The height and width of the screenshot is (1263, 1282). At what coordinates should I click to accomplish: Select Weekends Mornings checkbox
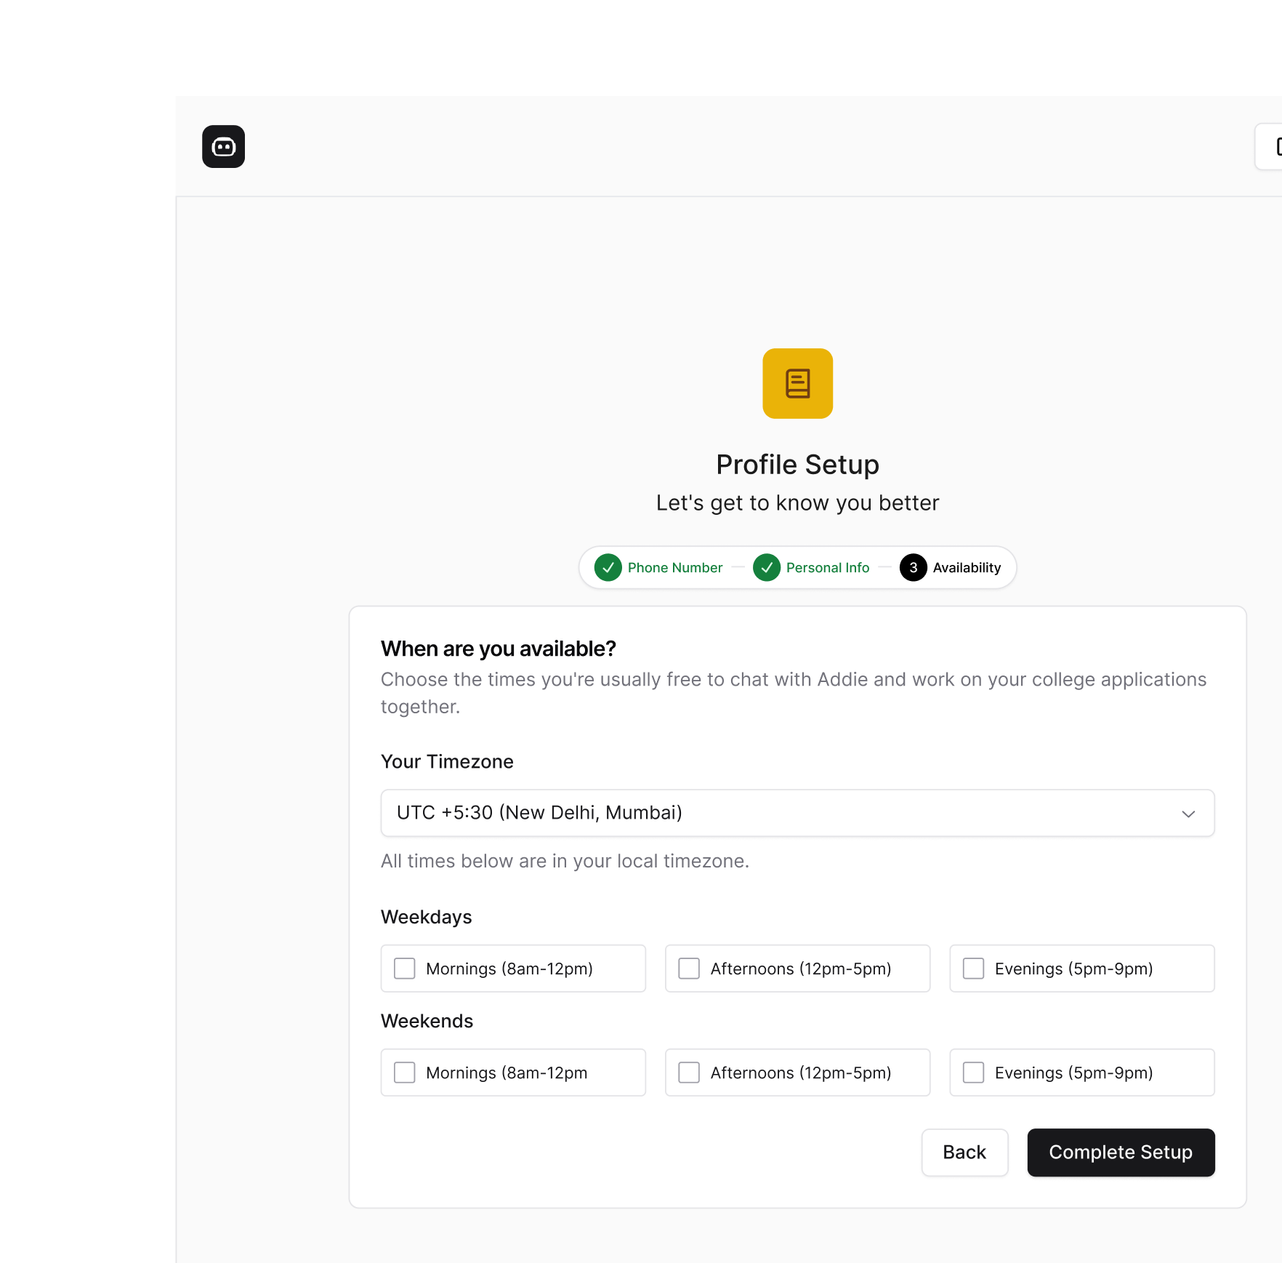pyautogui.click(x=405, y=1072)
